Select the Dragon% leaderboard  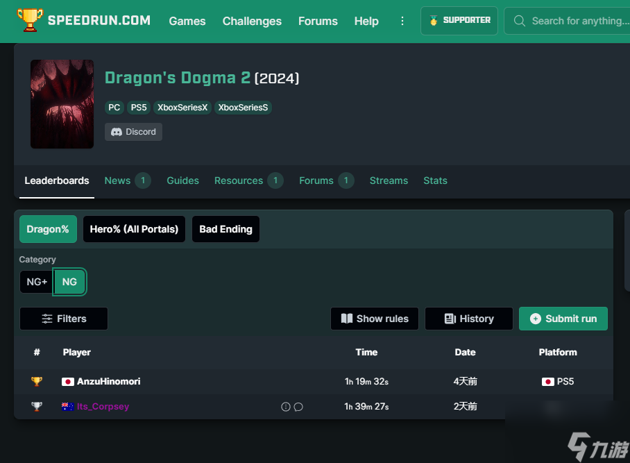(x=48, y=229)
